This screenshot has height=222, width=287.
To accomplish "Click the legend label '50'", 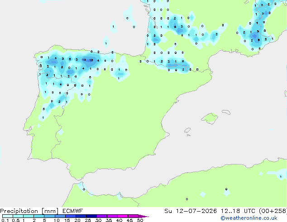I will click(x=140, y=220).
